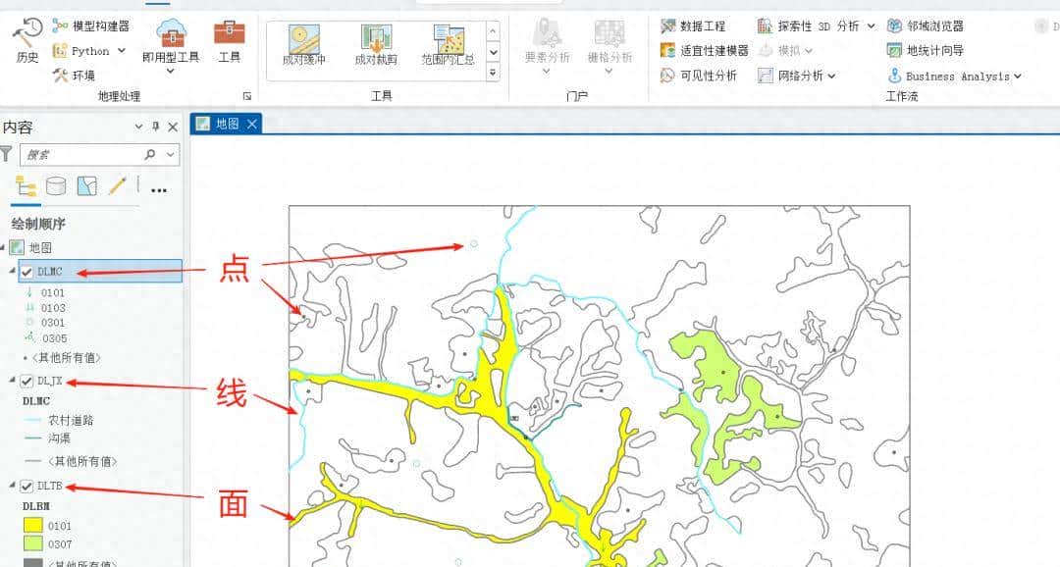This screenshot has height=567, width=1060.
Task: Run Summarize Within (范围内汇总)
Action: coord(450,44)
